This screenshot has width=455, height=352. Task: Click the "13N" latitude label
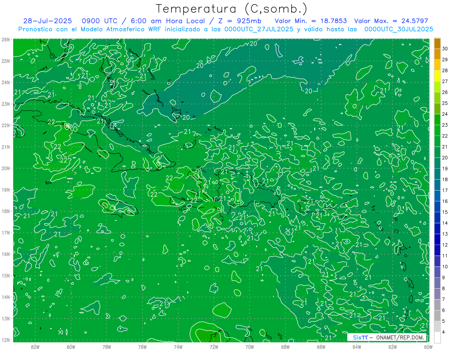pyautogui.click(x=6, y=318)
